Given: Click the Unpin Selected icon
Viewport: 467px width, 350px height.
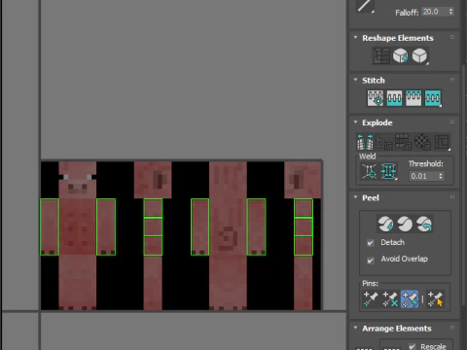Looking at the screenshot, I should click(x=390, y=298).
